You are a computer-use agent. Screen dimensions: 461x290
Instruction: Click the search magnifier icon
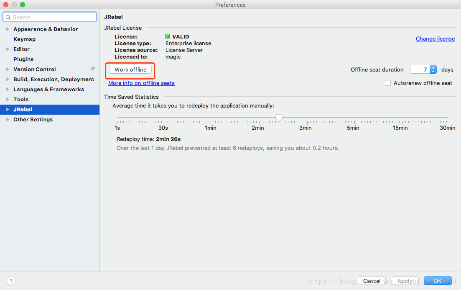pos(8,18)
